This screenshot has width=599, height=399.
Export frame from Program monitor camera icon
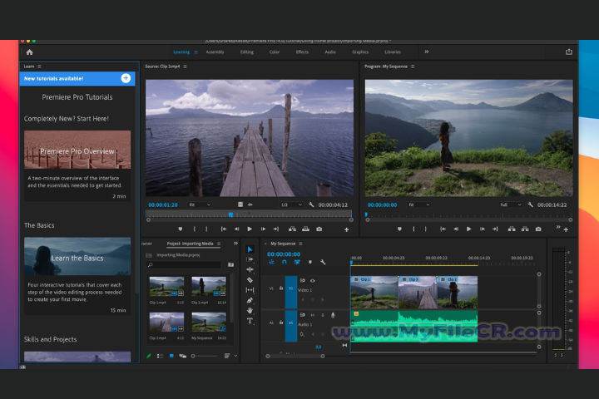538,229
